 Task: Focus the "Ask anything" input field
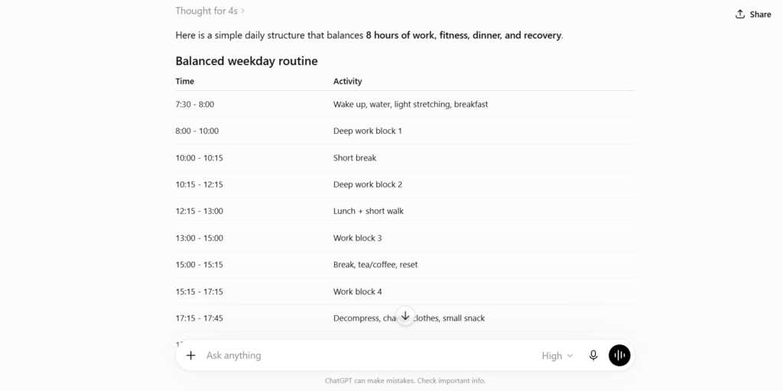point(369,356)
